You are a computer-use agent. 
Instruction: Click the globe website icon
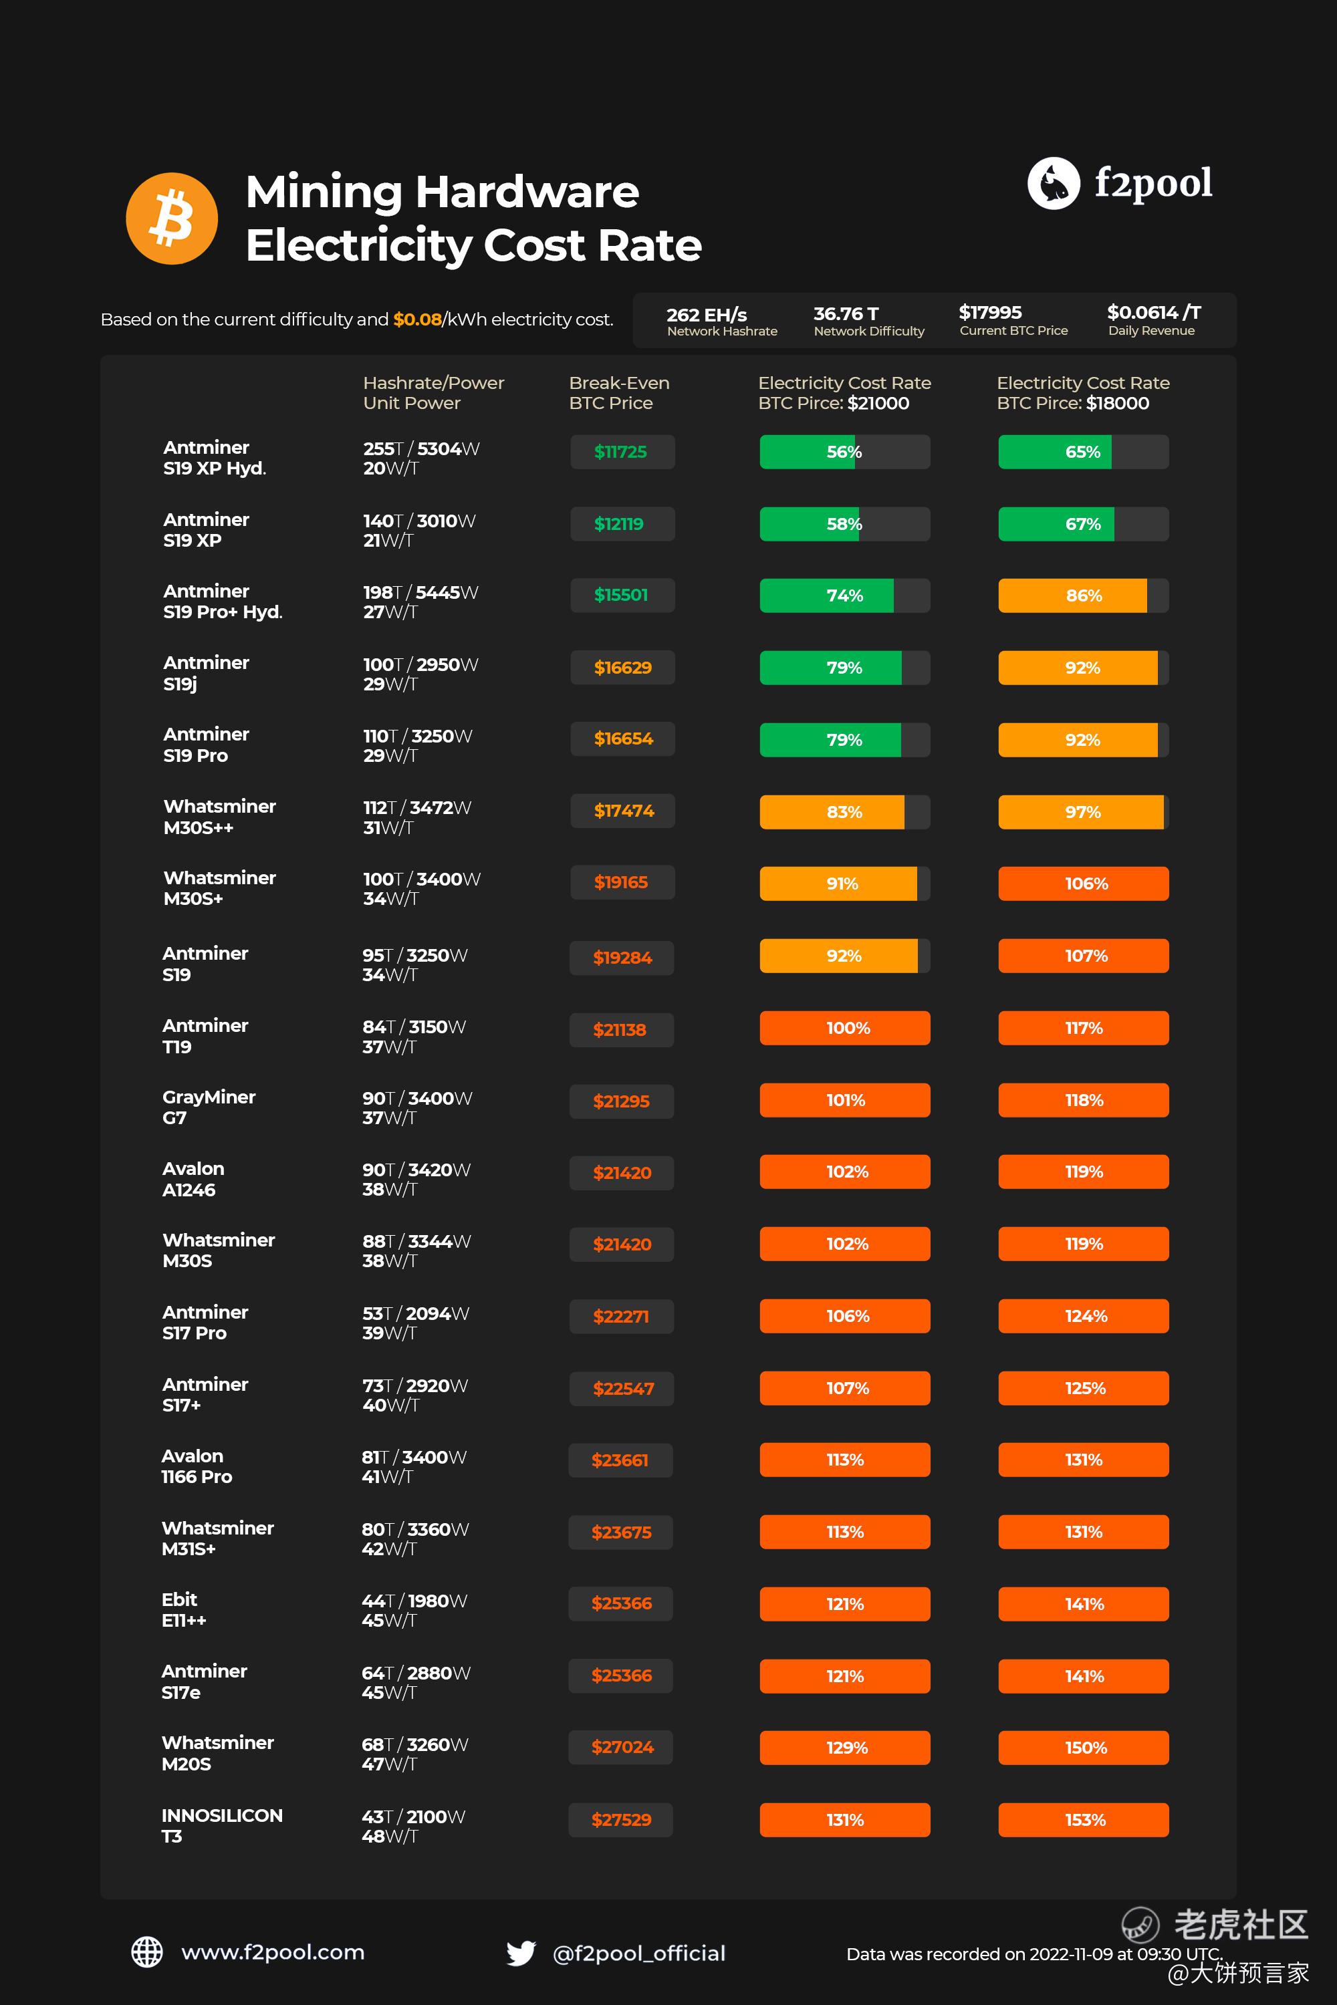pyautogui.click(x=146, y=1952)
